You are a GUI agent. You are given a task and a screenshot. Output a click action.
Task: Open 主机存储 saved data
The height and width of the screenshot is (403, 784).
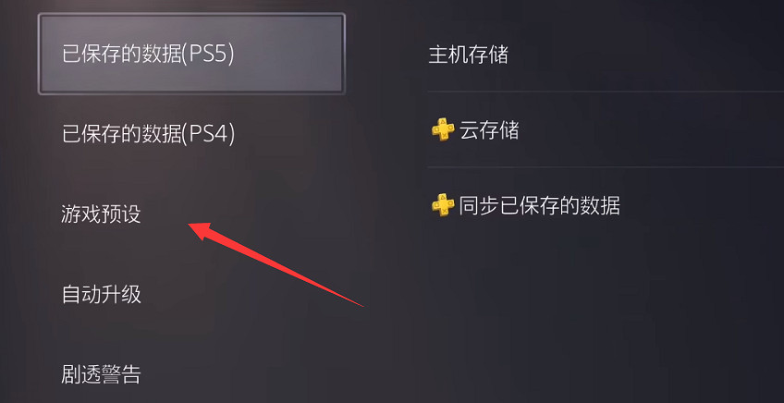pyautogui.click(x=469, y=55)
